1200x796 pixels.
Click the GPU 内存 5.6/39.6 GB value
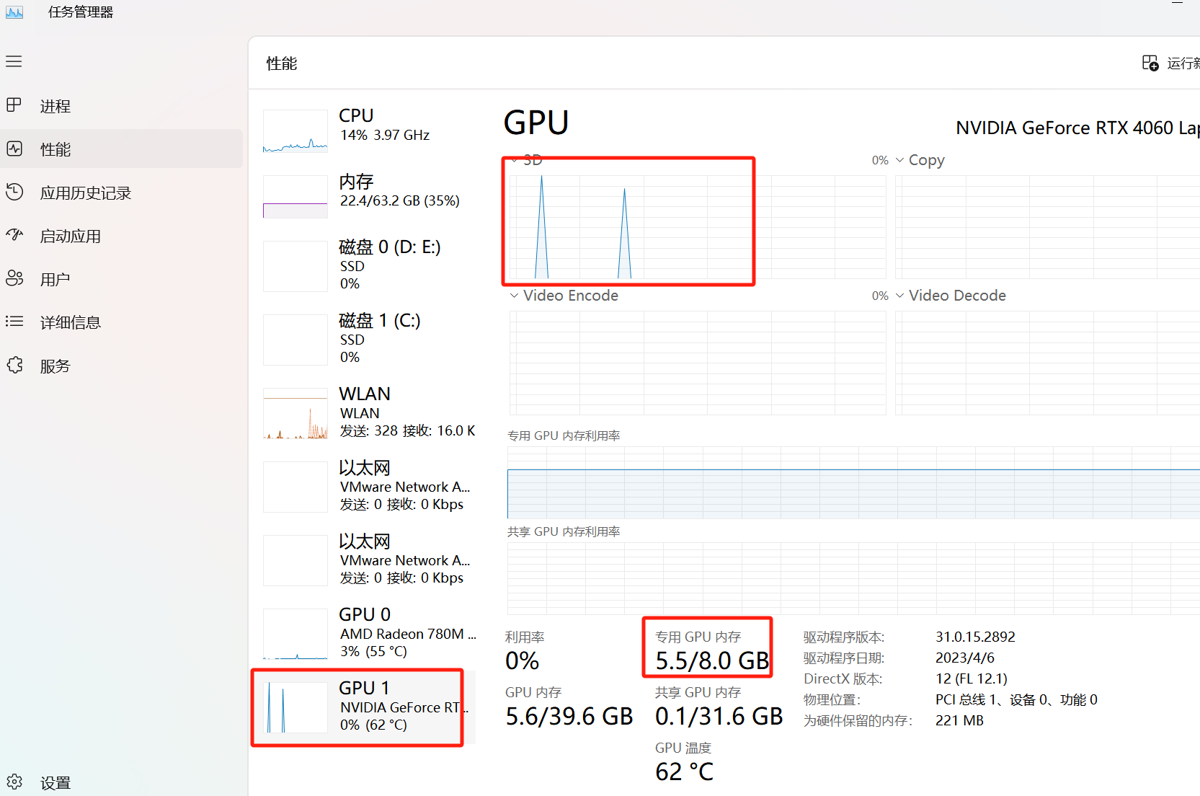(x=569, y=716)
